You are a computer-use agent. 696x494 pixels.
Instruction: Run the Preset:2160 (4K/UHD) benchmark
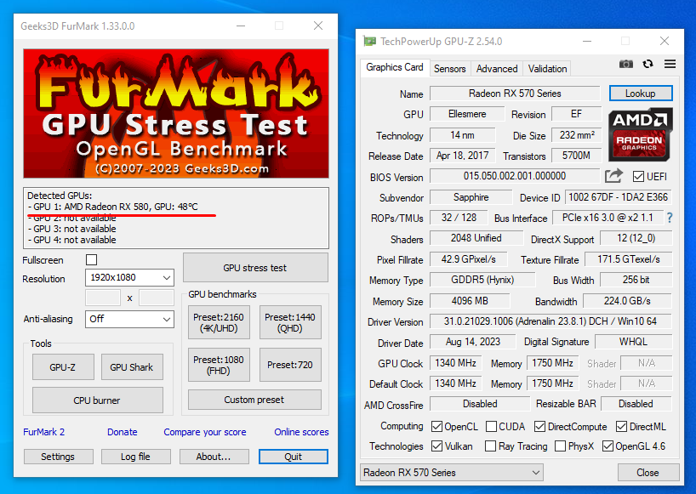[219, 322]
